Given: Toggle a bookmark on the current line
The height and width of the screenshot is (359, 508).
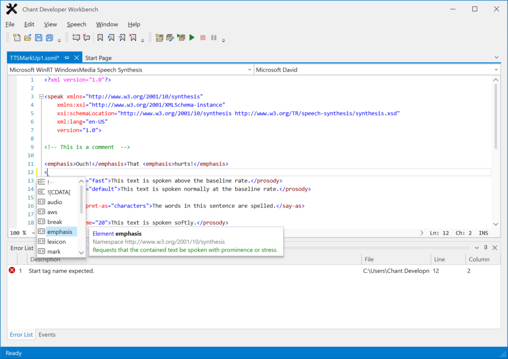Looking at the screenshot, I should point(100,38).
